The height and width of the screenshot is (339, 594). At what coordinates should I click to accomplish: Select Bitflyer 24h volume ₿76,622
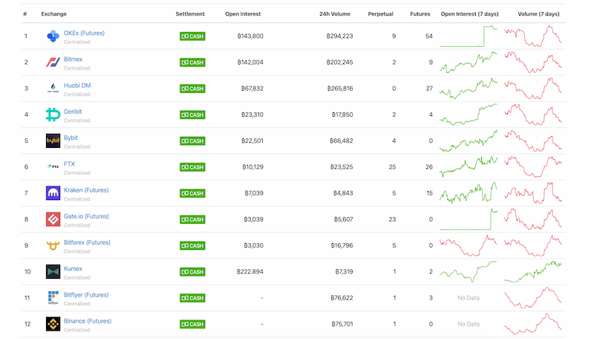pos(342,297)
